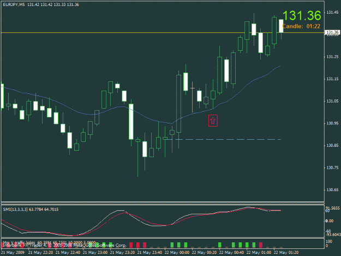The width and height of the screenshot is (341, 256).
Task: Click the 0.00 SMI scale value
Action: tap(329, 221)
